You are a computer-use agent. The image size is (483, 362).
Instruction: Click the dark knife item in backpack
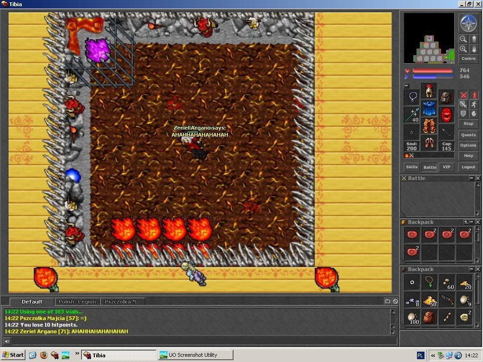click(447, 300)
